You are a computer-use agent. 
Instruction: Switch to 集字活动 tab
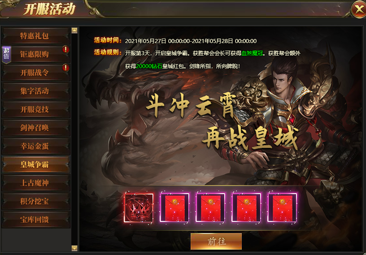click(x=36, y=91)
